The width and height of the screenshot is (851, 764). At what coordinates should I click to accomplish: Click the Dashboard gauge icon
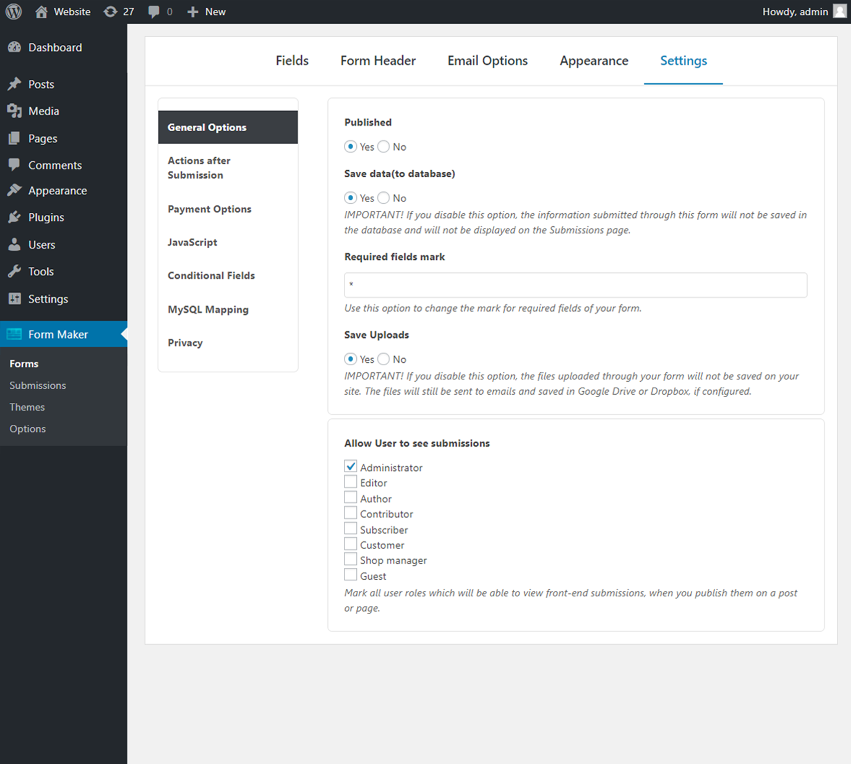click(x=15, y=47)
